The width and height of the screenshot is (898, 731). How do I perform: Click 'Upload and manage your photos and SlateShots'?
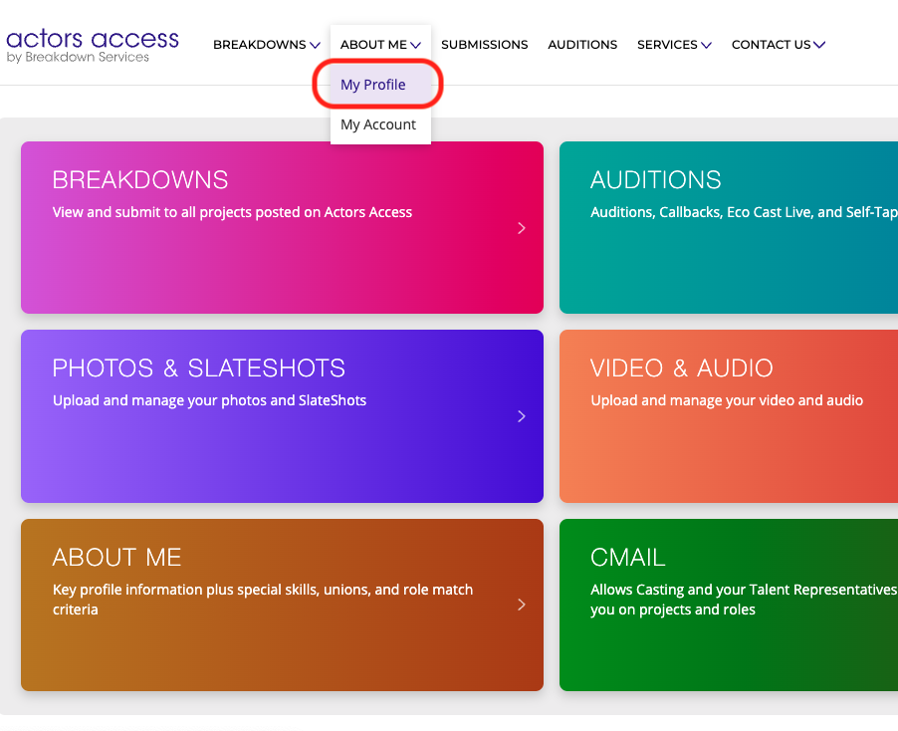tap(210, 400)
